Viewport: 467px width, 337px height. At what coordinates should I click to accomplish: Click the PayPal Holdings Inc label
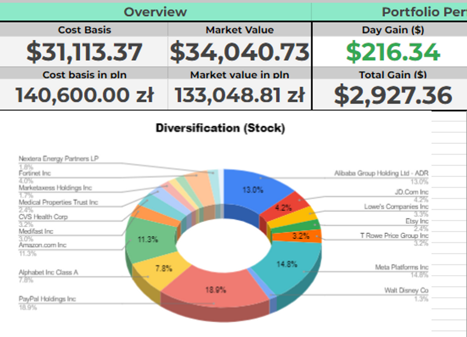click(47, 299)
